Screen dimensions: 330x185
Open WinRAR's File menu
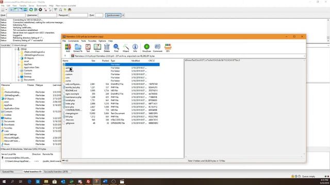coord(64,41)
